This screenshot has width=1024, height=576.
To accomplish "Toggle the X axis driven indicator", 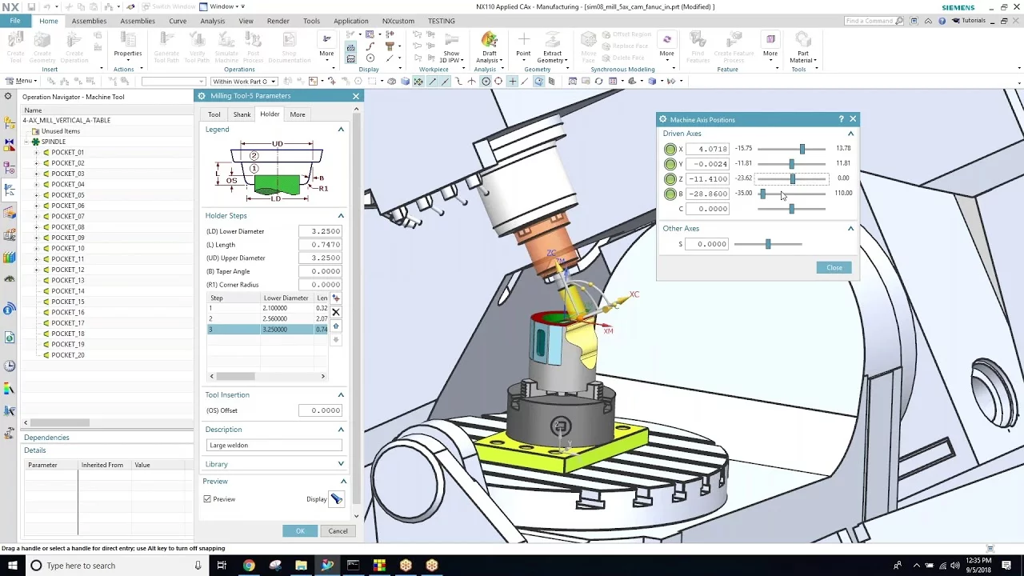I will click(x=670, y=149).
